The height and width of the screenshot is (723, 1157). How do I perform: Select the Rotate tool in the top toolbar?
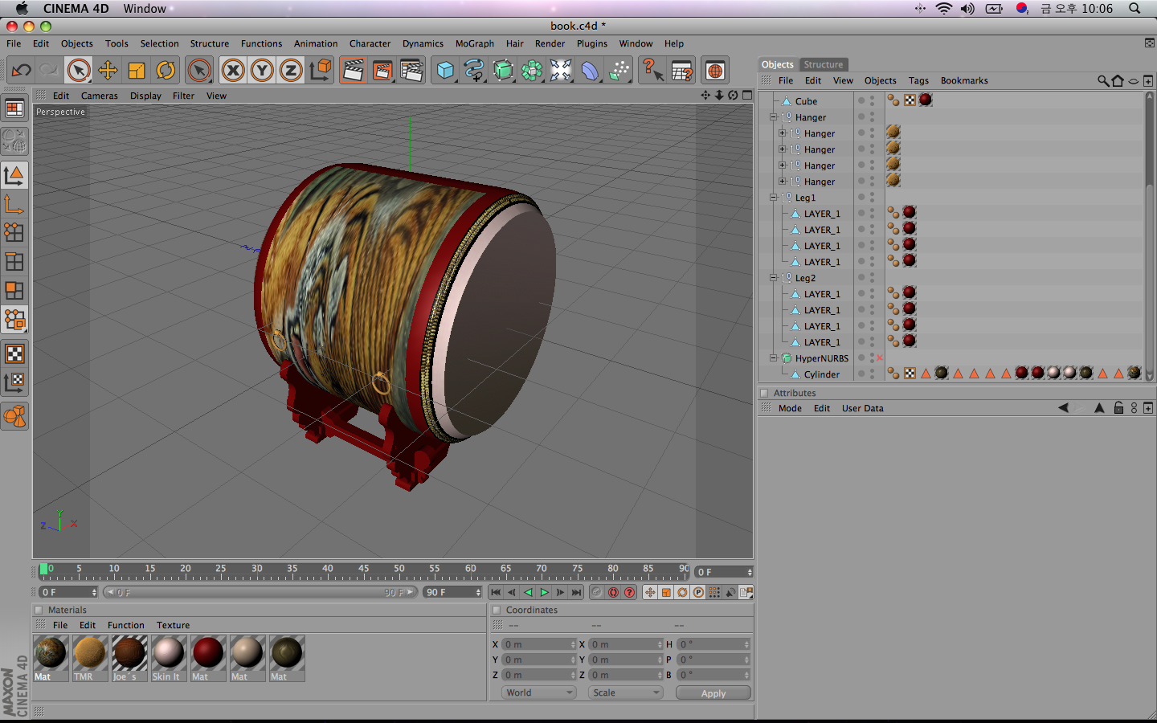(166, 71)
